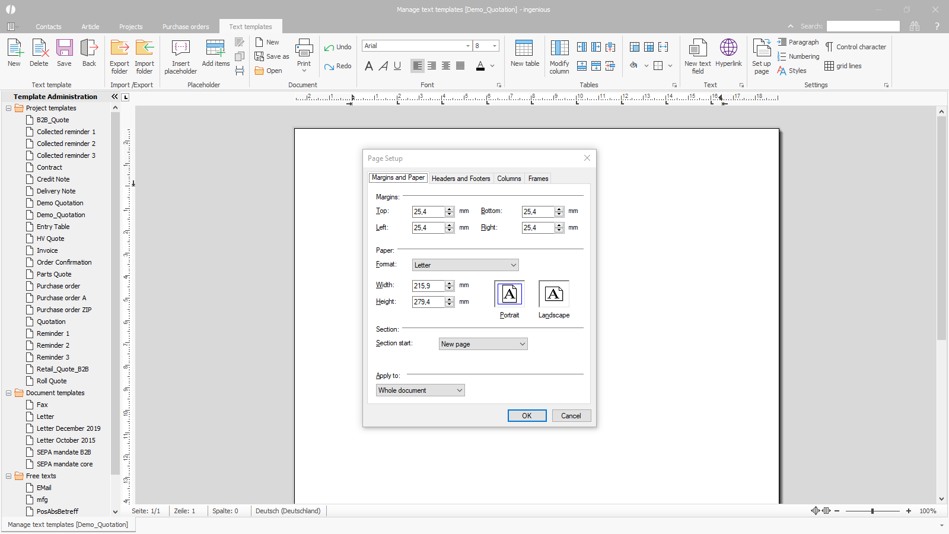949x534 pixels.
Task: Expand the Apply to dropdown
Action: [x=420, y=390]
